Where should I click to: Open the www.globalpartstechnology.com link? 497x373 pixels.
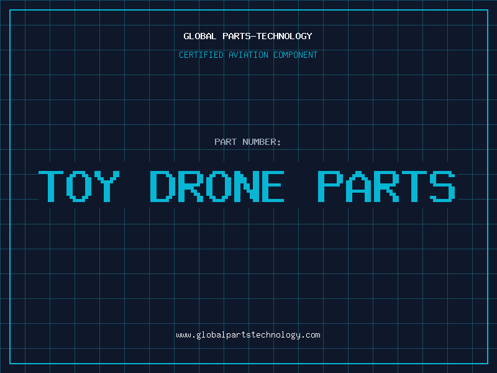coord(248,335)
